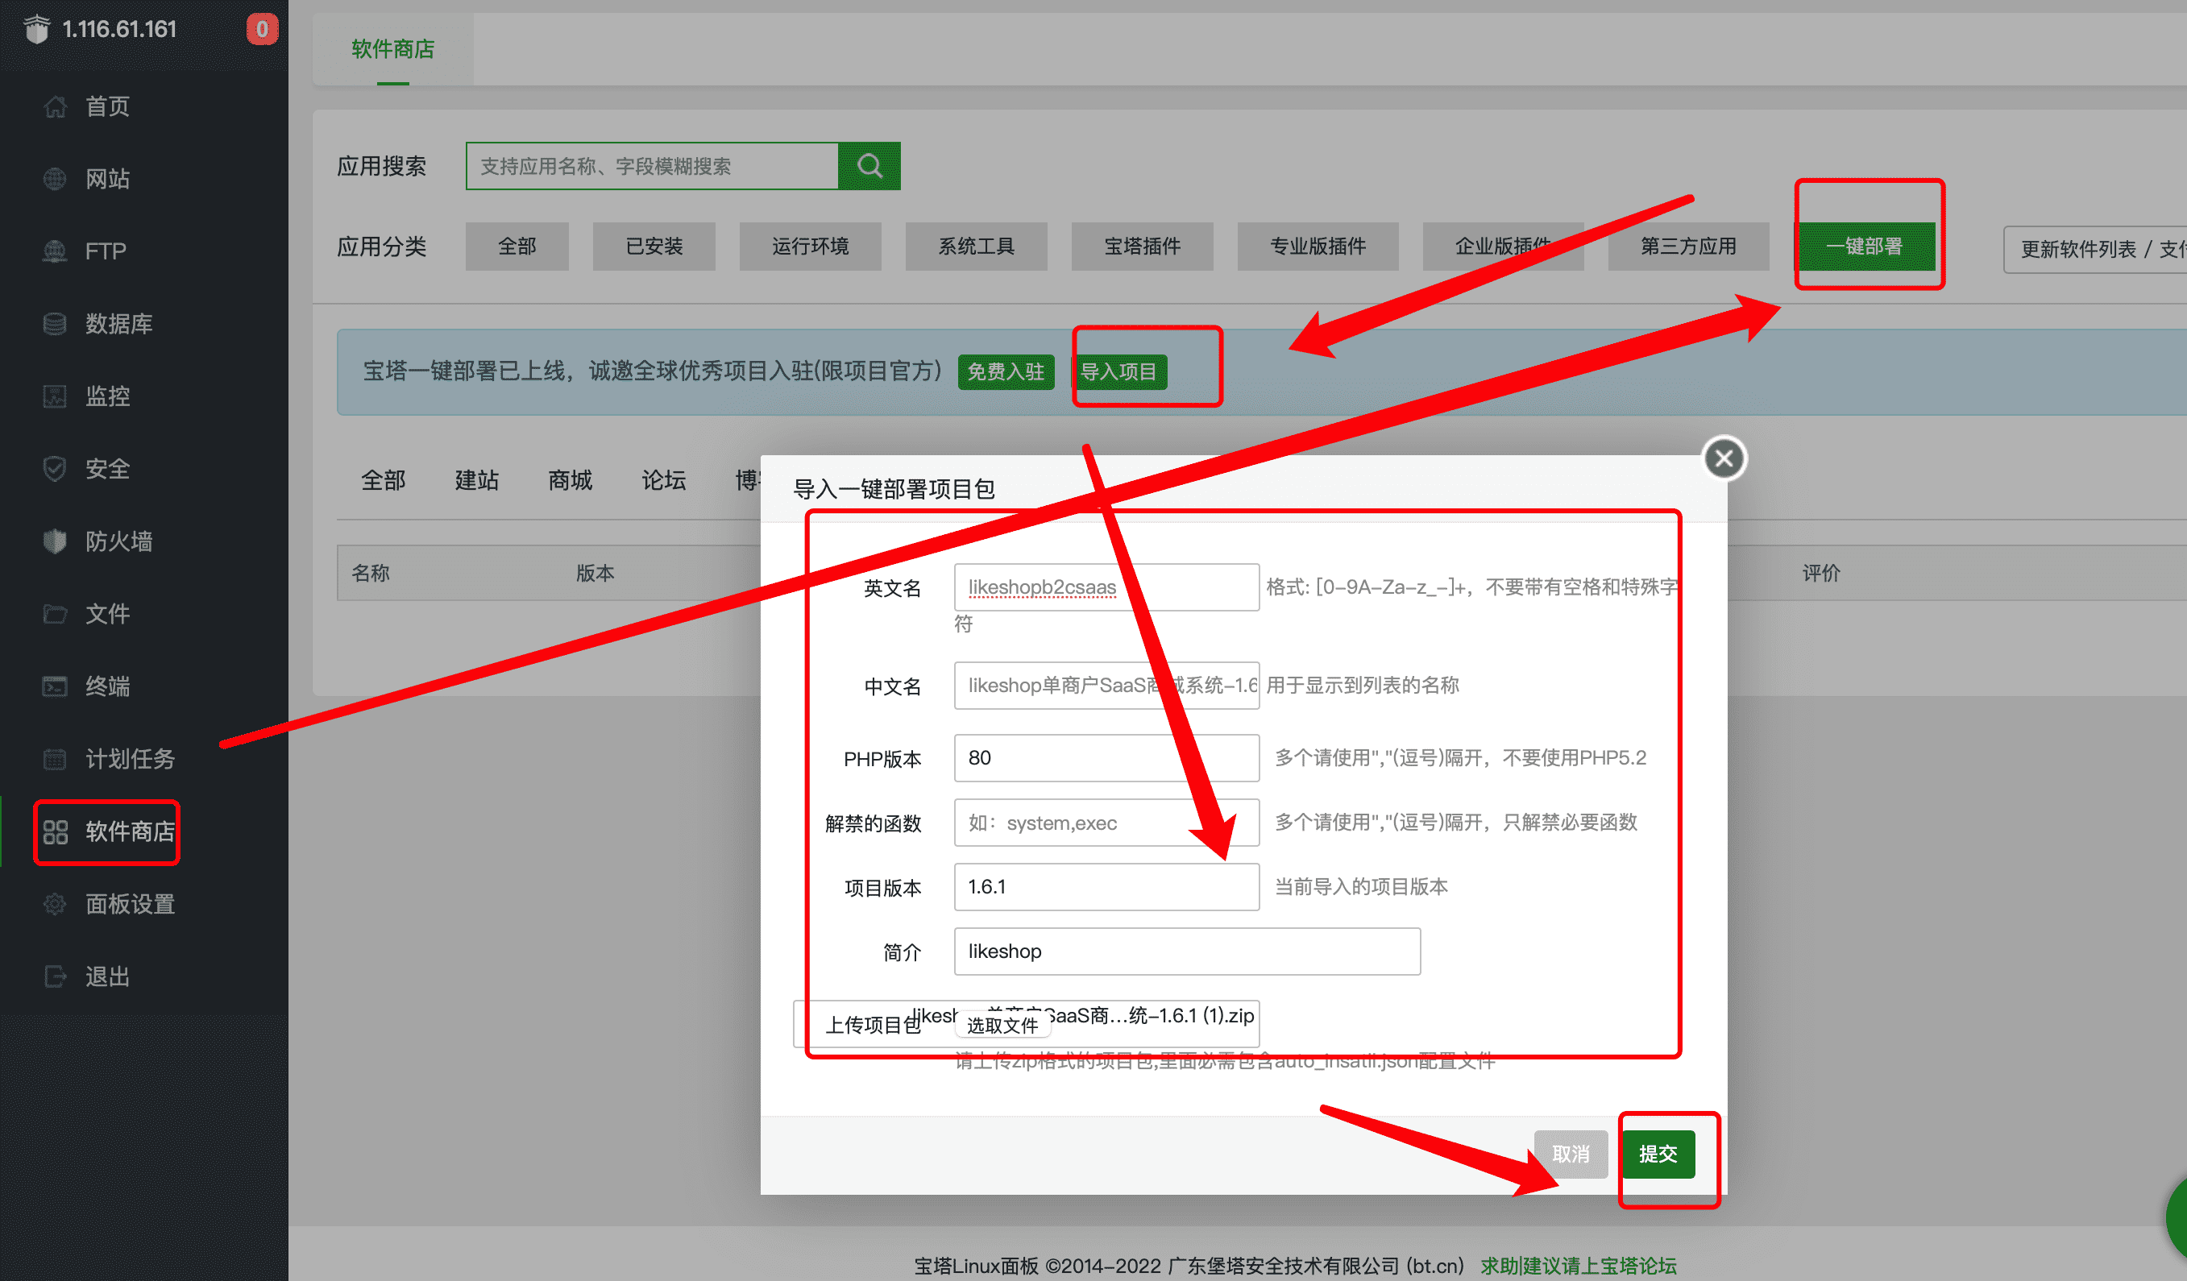Open the 终端 terminal icon
Screen dimensions: 2187x1281
[x=55, y=686]
